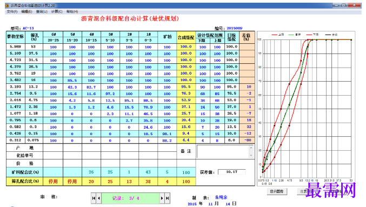Click the 矿料配合比 value 43
Screen dimensions: 366x207
pyautogui.click(x=148, y=172)
